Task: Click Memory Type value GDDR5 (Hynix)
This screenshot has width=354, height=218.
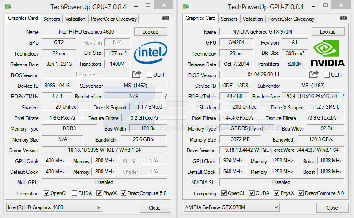Action: [247, 128]
